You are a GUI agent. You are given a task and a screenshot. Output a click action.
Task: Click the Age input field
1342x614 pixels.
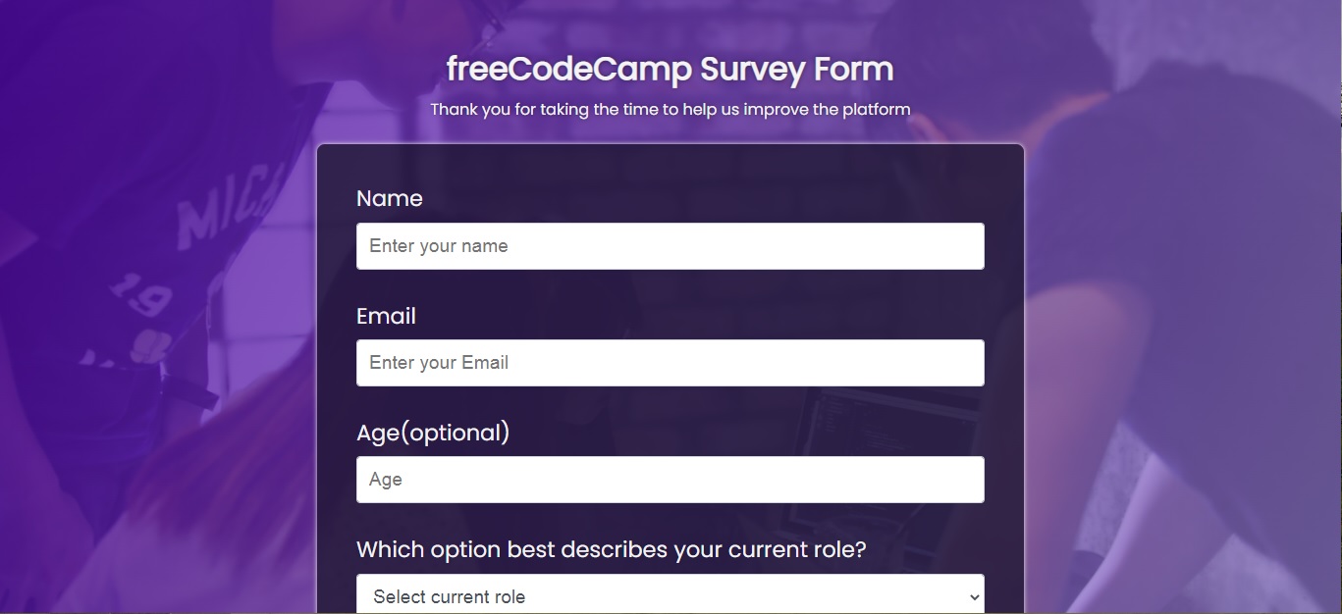671,479
